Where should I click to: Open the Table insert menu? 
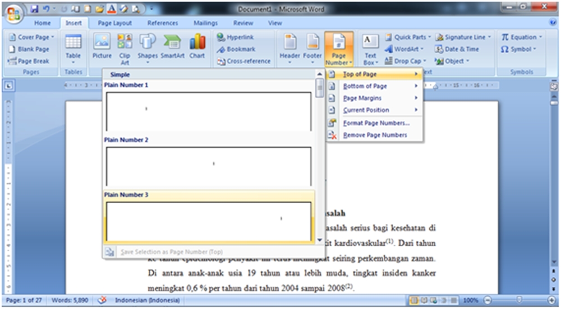point(73,49)
